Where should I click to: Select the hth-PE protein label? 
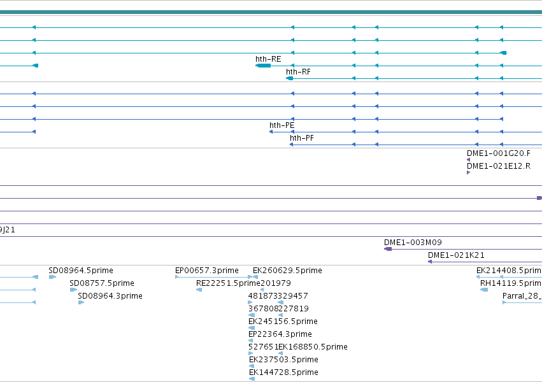(x=282, y=125)
